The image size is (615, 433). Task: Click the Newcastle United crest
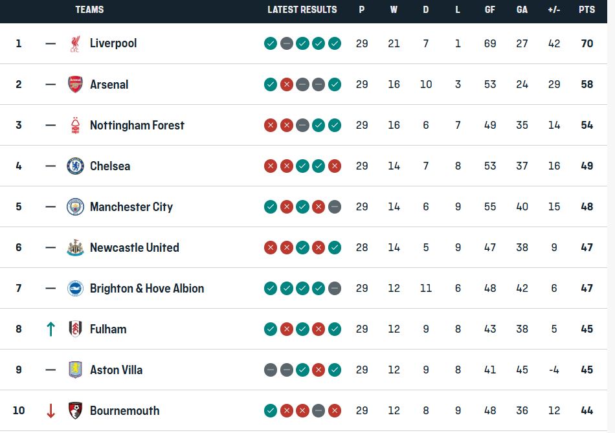(x=76, y=247)
